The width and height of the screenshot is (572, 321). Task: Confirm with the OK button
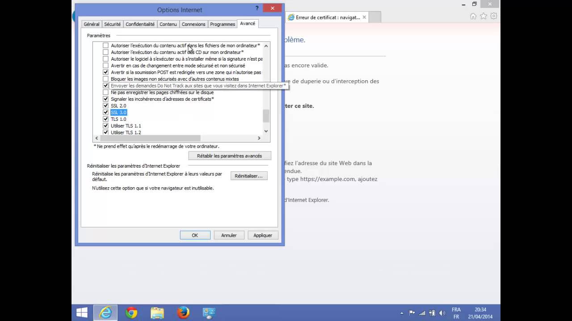[x=195, y=235]
